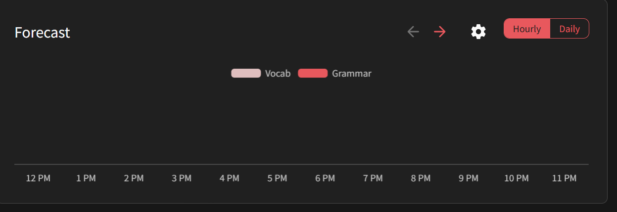Screen dimensions: 617x212
Task: Switch to Hourly forecast view
Action: 527,29
